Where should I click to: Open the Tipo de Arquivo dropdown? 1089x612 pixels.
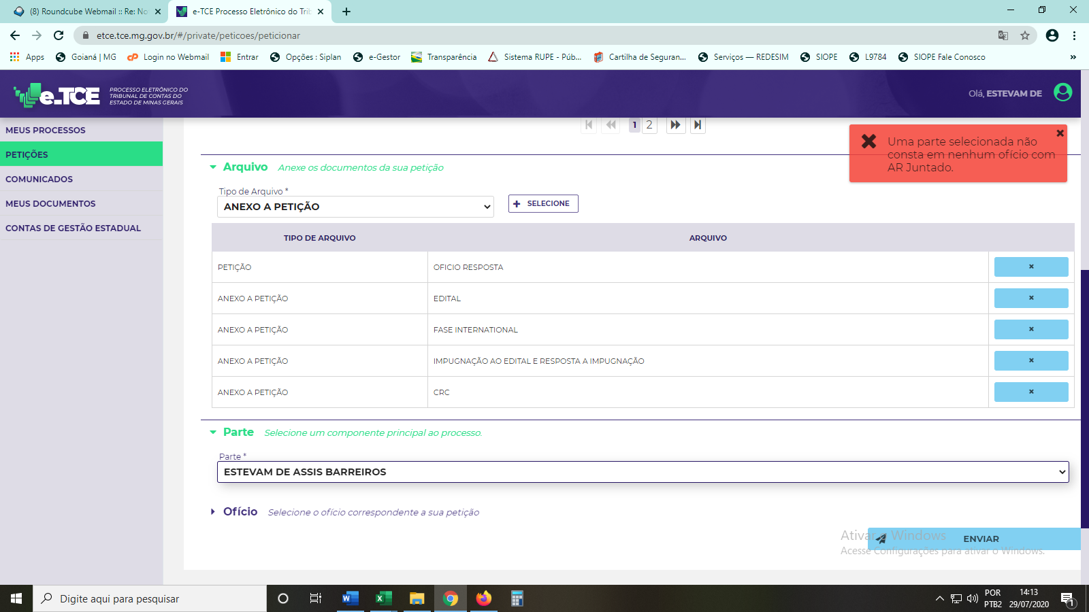pyautogui.click(x=355, y=207)
